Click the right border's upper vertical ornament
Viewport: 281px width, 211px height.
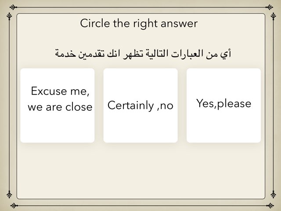[x=273, y=16]
